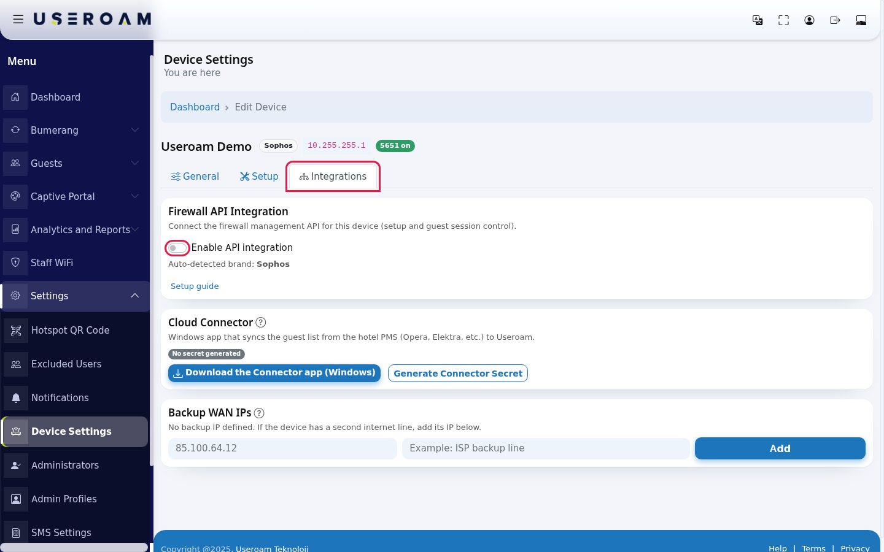Click the Notifications bell icon
The height and width of the screenshot is (552, 884).
pos(16,398)
